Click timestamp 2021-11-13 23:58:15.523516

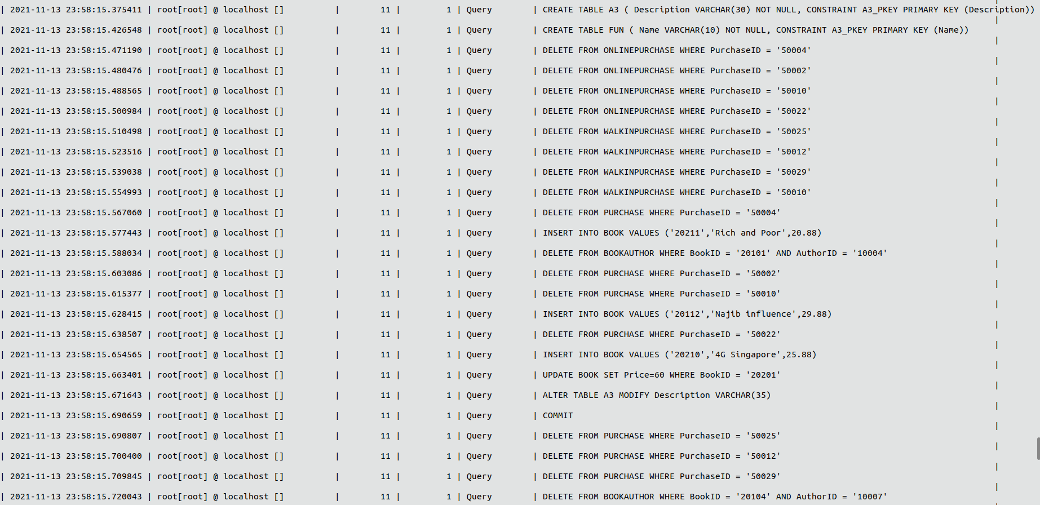[x=76, y=152]
